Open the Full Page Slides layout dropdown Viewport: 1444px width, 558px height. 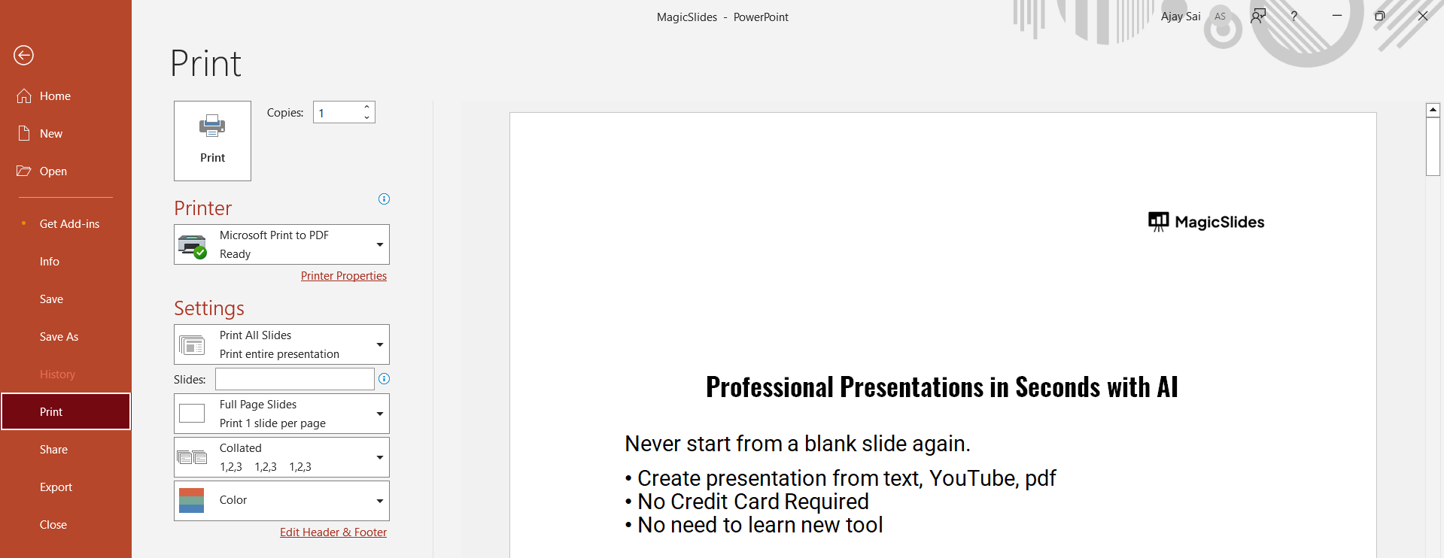281,414
